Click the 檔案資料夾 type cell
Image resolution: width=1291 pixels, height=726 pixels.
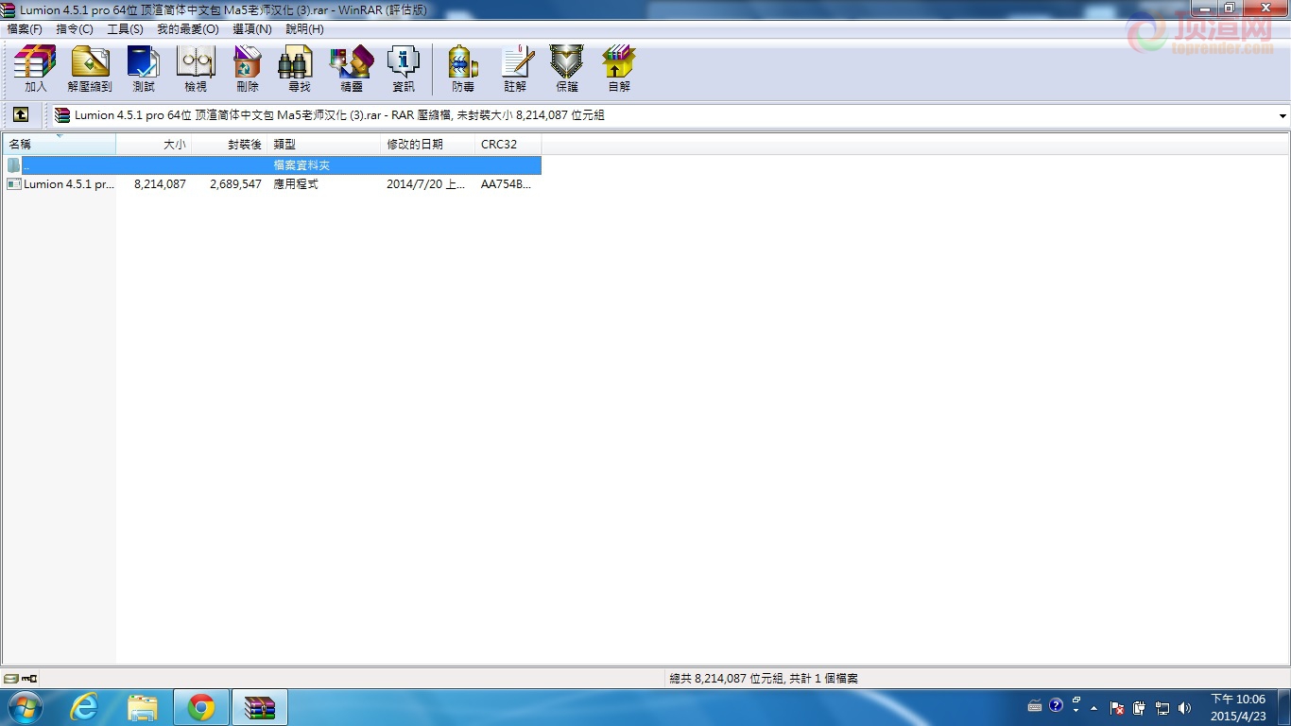click(x=301, y=165)
